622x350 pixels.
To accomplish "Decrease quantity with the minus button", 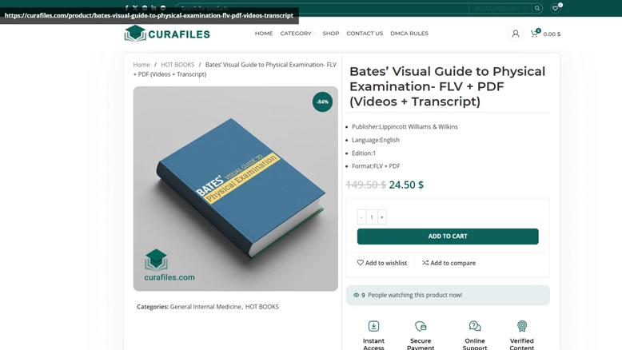I will [x=361, y=217].
